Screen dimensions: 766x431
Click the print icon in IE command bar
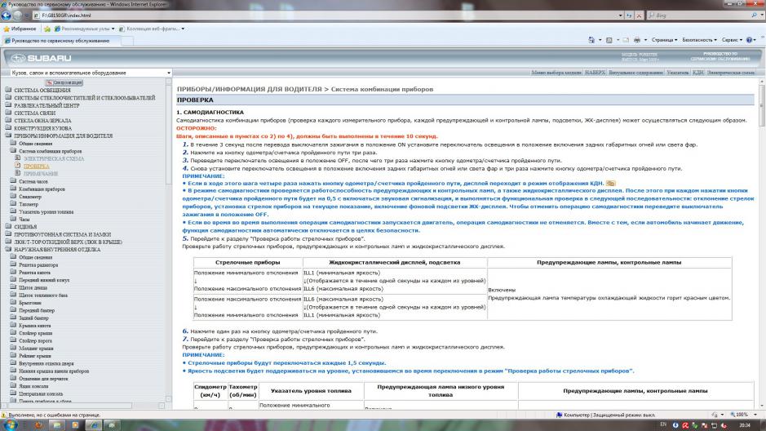coord(636,40)
